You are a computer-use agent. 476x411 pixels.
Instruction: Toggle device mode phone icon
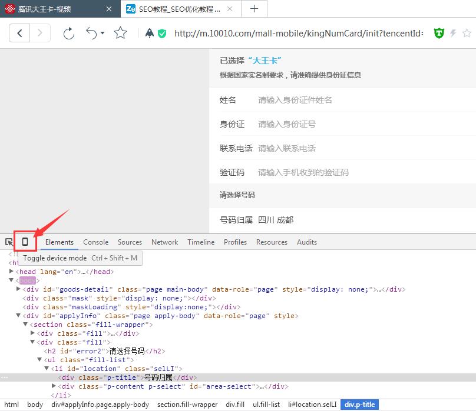coord(25,242)
